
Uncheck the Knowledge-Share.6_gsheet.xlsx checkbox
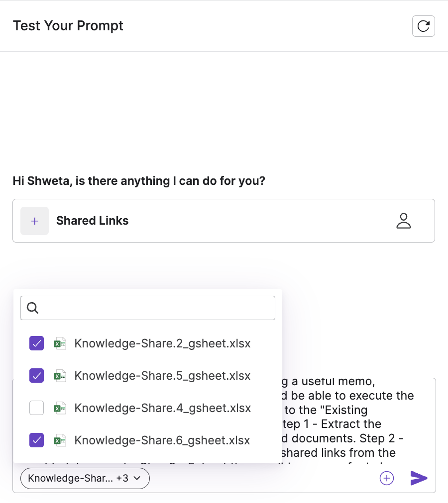36,440
